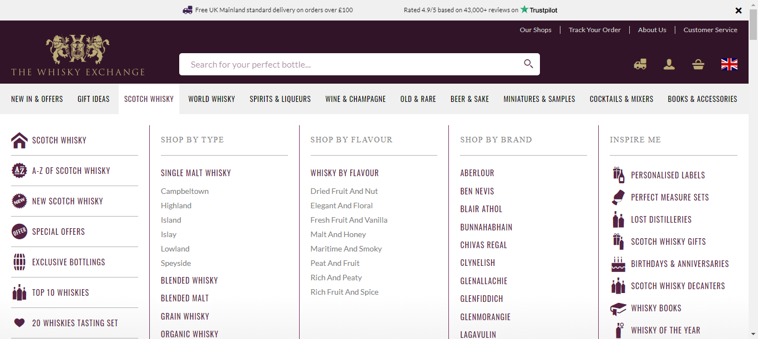758x339 pixels.
Task: Open the Customer Service link
Action: tap(710, 30)
